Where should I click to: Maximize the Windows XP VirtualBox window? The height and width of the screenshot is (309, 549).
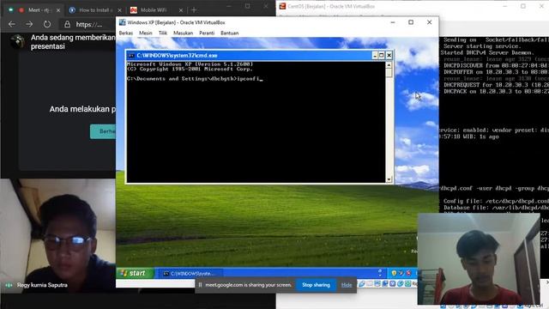tap(411, 22)
